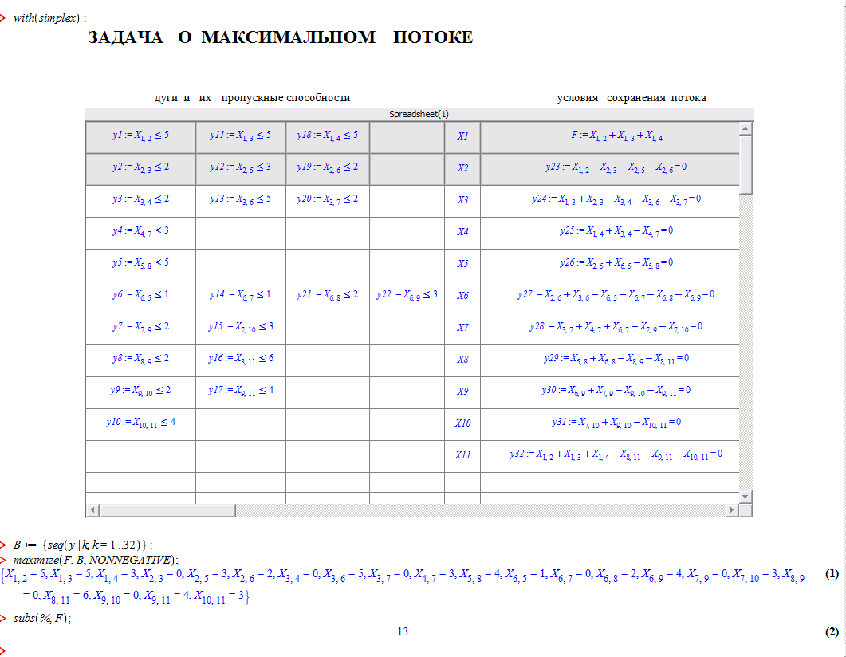Select cell y12 := X2,5 ≤ 3
The width and height of the screenshot is (846, 657).
point(241,169)
